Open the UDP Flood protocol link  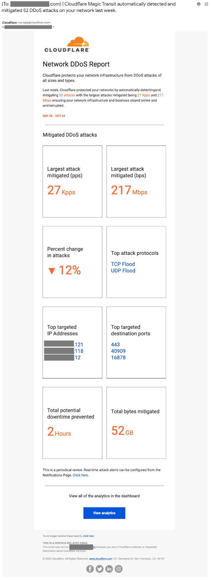(123, 271)
